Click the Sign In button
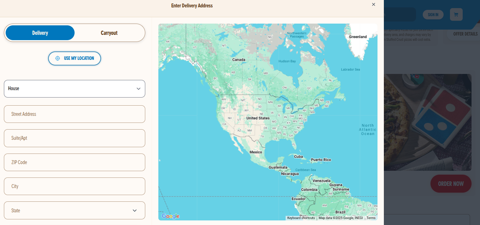The image size is (480, 225). point(433,15)
